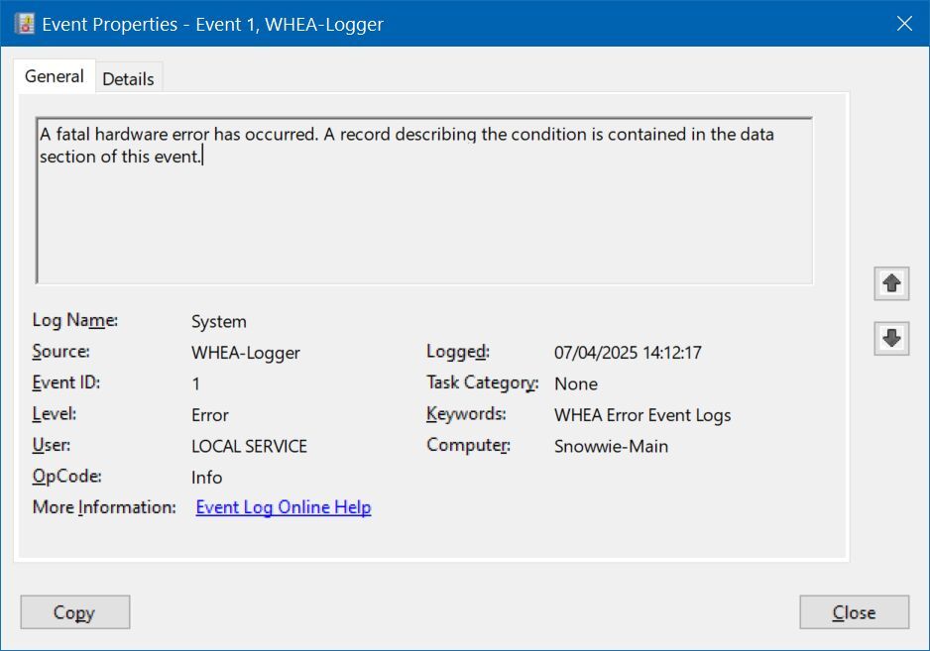This screenshot has height=651, width=930.
Task: Click the Keywords value WHEA Error Event Logs
Action: tap(642, 415)
